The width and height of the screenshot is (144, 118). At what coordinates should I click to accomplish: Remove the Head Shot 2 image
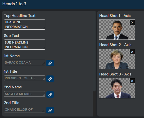(x=132, y=52)
